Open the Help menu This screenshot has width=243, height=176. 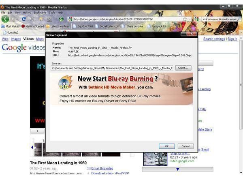60,13
